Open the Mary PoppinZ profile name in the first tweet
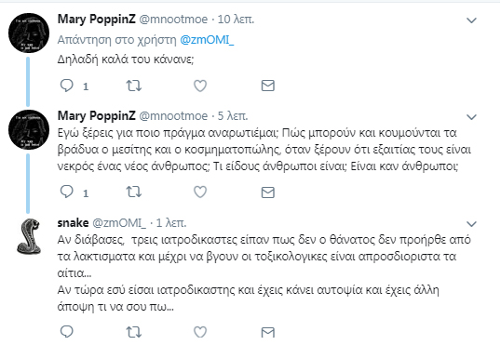This screenshot has width=501, height=345. (97, 20)
